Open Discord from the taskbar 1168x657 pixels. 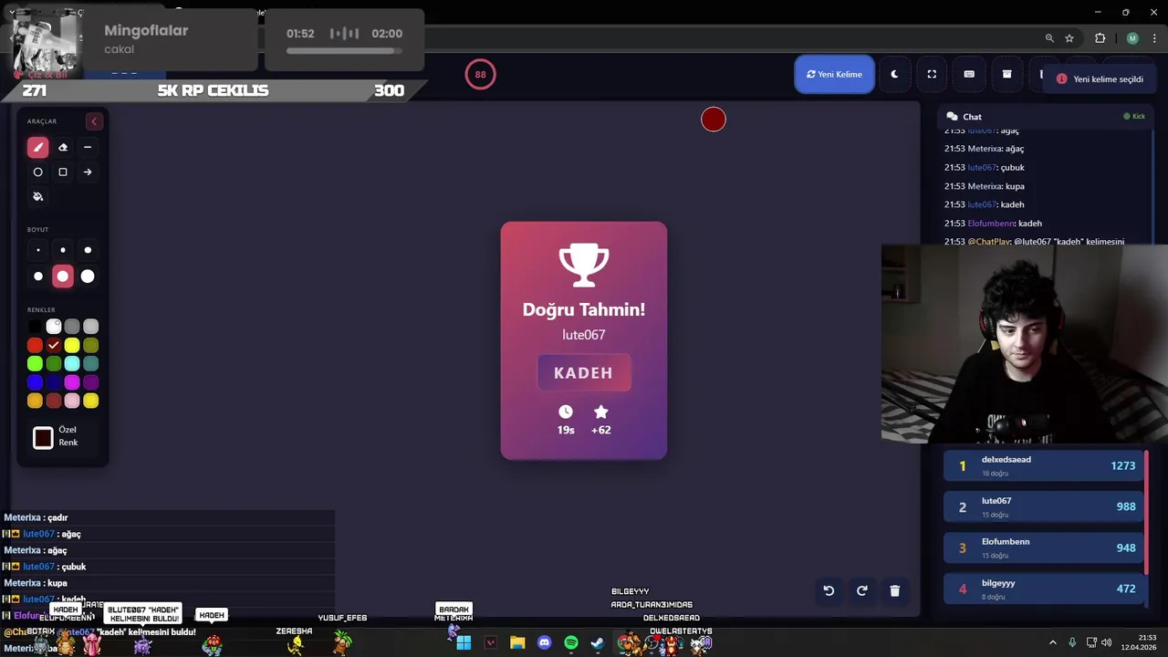tap(545, 643)
